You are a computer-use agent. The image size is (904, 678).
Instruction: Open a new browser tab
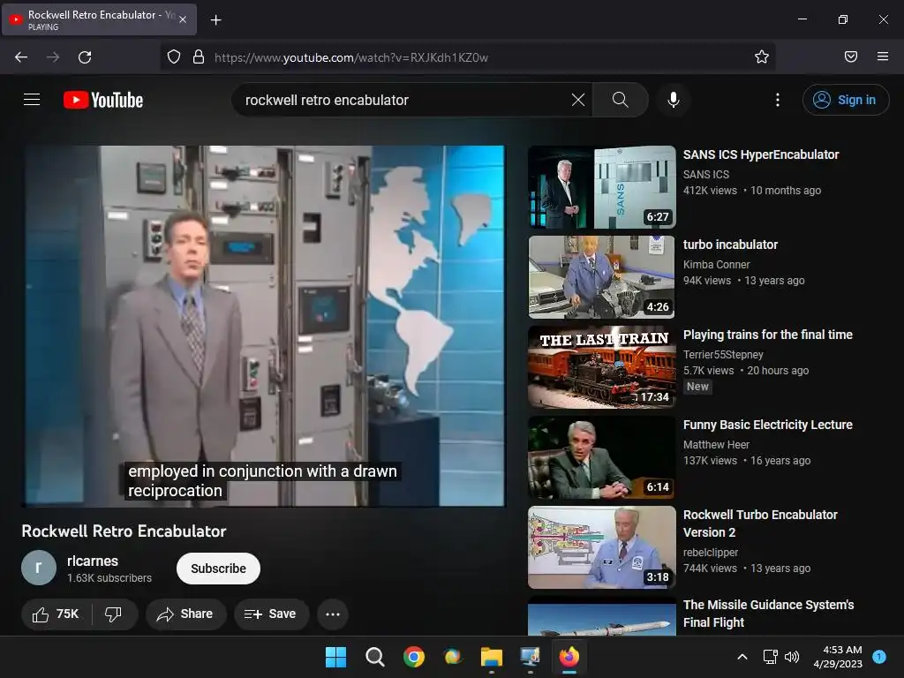tap(215, 20)
